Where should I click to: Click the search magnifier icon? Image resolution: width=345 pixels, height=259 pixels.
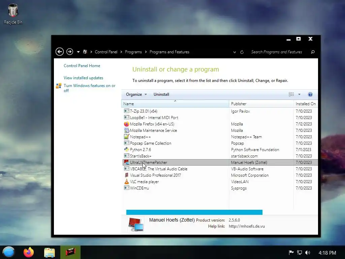click(x=313, y=52)
